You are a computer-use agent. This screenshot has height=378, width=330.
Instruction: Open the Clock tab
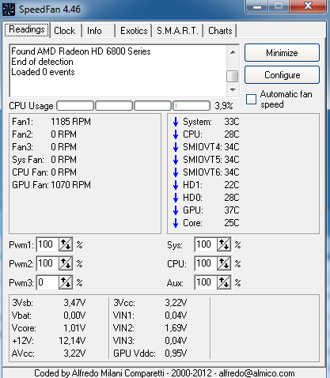(x=65, y=31)
